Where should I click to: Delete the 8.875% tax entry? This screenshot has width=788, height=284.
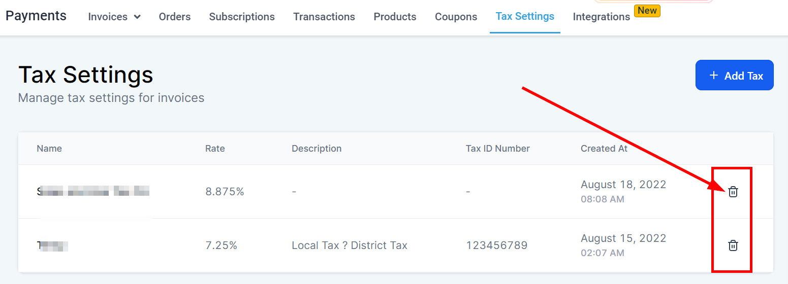pyautogui.click(x=733, y=192)
